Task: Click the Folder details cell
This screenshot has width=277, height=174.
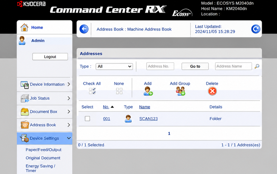Action: click(215, 119)
